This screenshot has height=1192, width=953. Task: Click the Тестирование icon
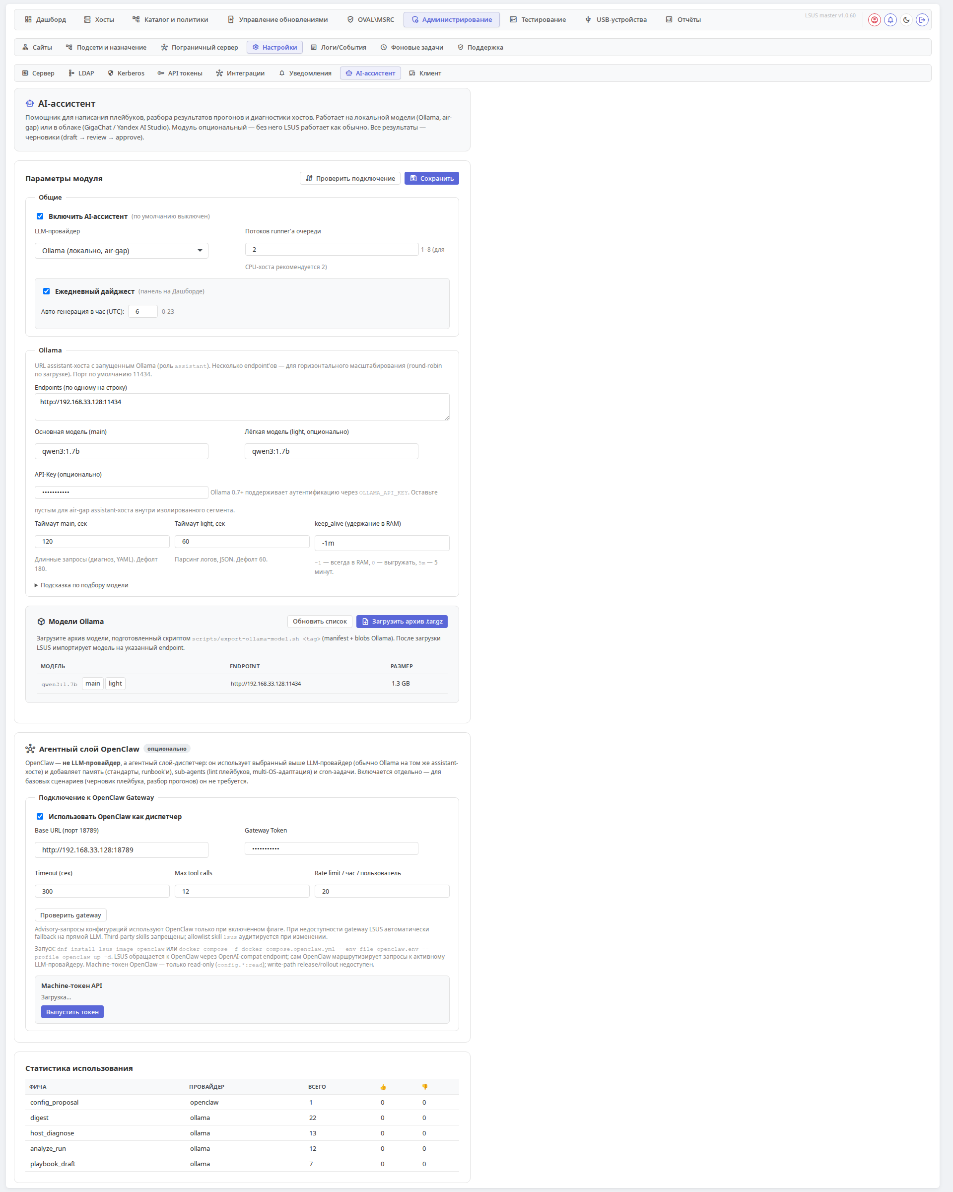(x=513, y=19)
